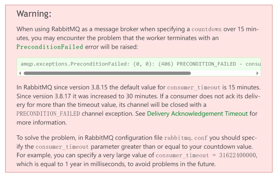
Task: Open the Delivery Acknowledgement Timeout link
Action: click(x=197, y=113)
